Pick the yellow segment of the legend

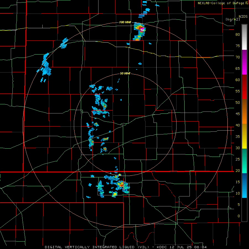(244, 136)
